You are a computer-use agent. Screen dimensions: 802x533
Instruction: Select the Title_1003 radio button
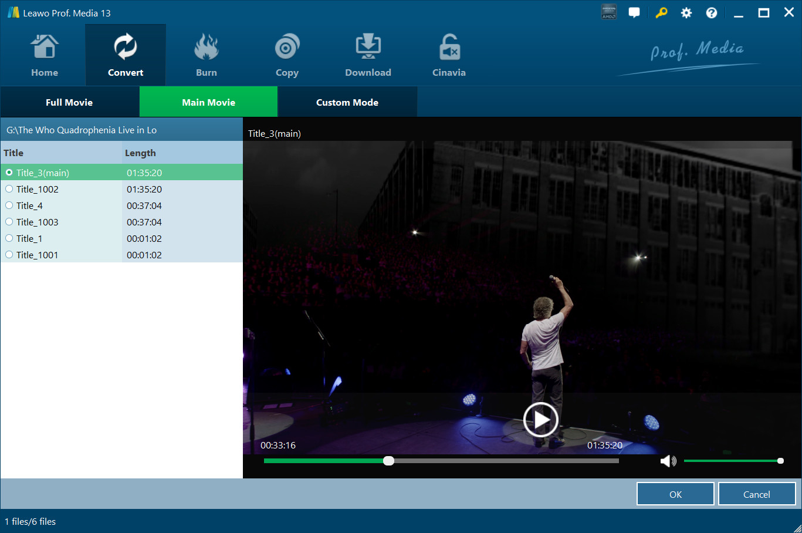tap(9, 222)
